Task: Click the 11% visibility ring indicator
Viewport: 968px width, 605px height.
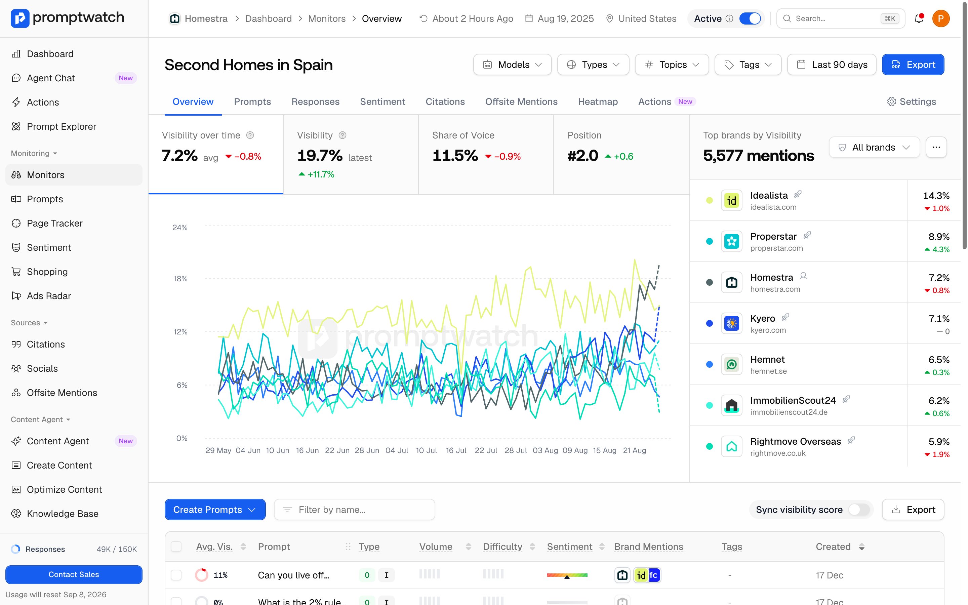Action: coord(202,575)
